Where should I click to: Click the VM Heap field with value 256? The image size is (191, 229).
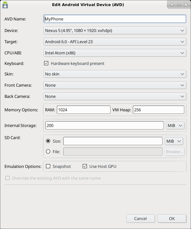pyautogui.click(x=158, y=110)
